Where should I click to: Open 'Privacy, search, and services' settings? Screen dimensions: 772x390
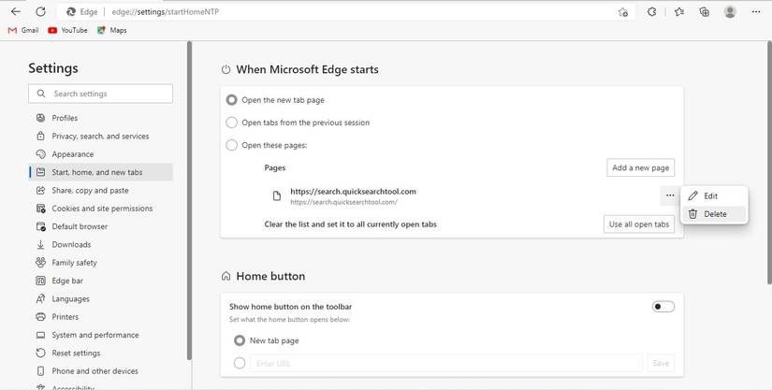(x=100, y=137)
